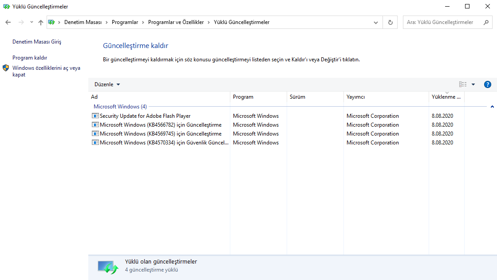Viewport: 497px width, 280px height.
Task: Navigate to Denetim Masası in breadcrumb
Action: click(x=83, y=22)
